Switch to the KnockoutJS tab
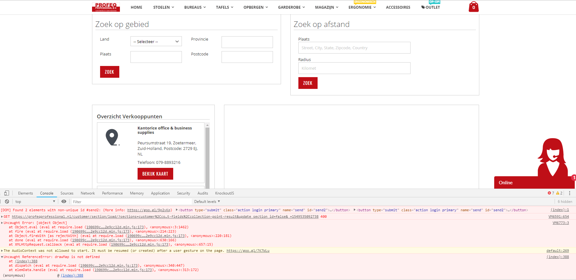 [224, 193]
